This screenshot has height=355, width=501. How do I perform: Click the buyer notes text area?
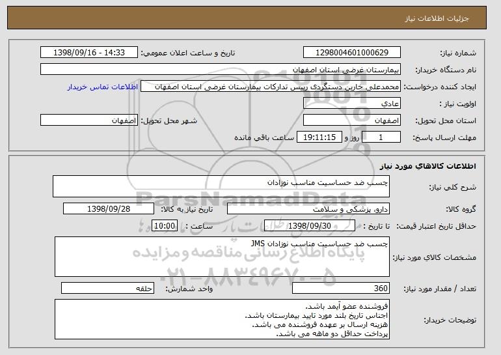pos(222,319)
